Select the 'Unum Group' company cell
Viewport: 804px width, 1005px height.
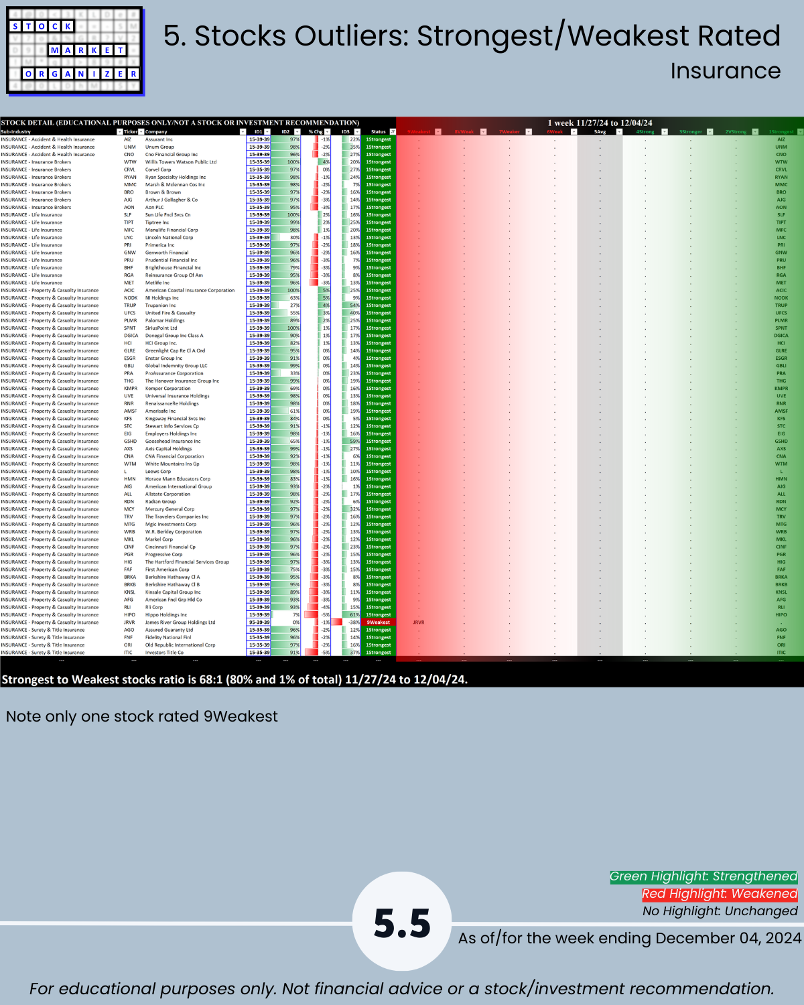[x=159, y=147]
